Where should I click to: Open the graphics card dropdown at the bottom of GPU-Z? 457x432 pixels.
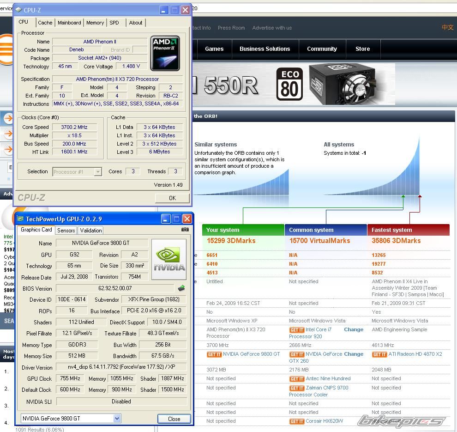click(71, 419)
